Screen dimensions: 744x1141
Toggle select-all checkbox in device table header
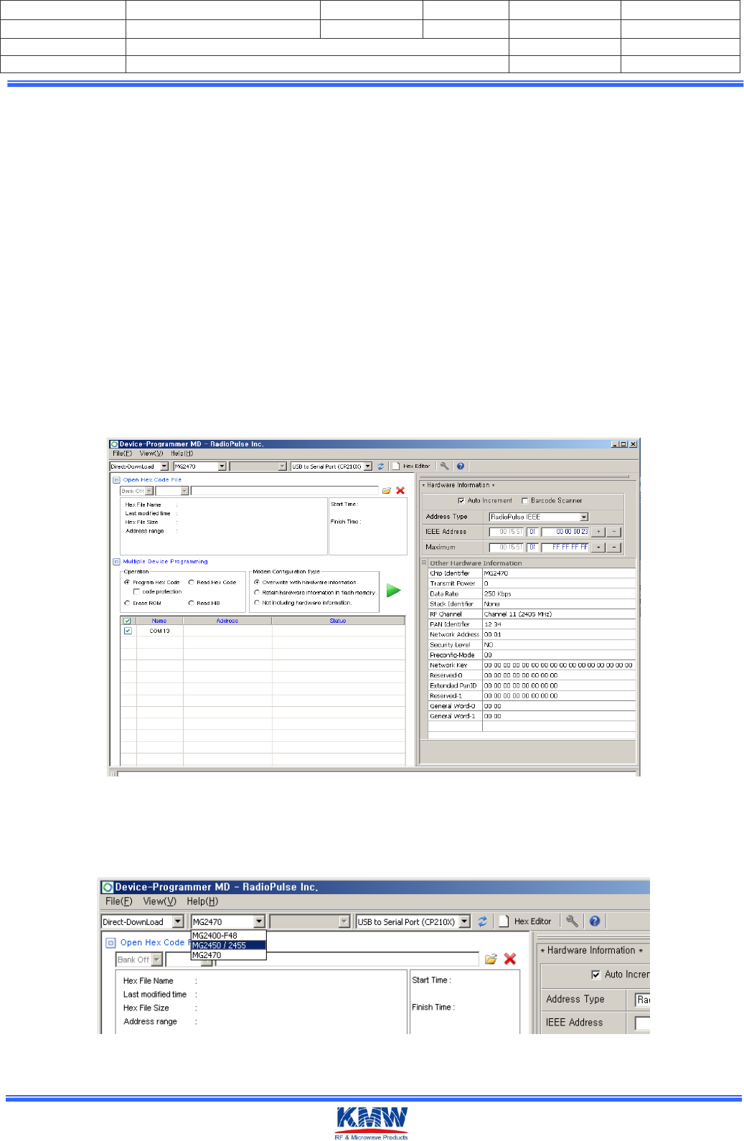(128, 621)
